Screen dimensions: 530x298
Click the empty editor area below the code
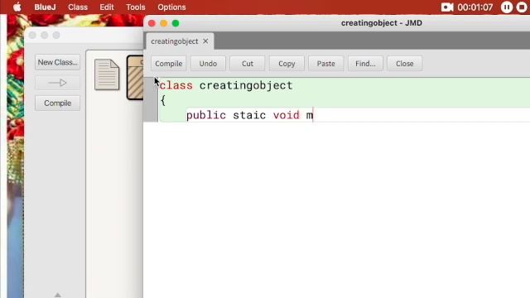[x=337, y=209]
